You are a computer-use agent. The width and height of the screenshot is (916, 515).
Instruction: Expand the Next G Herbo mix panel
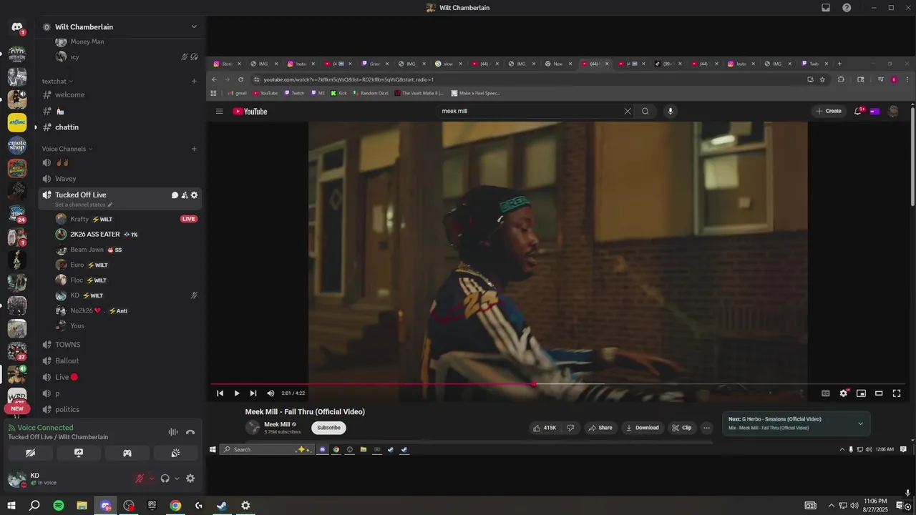pyautogui.click(x=860, y=423)
